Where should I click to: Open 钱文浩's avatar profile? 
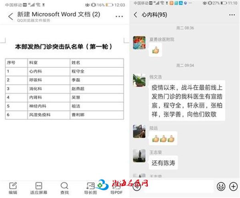pyautogui.click(x=139, y=80)
